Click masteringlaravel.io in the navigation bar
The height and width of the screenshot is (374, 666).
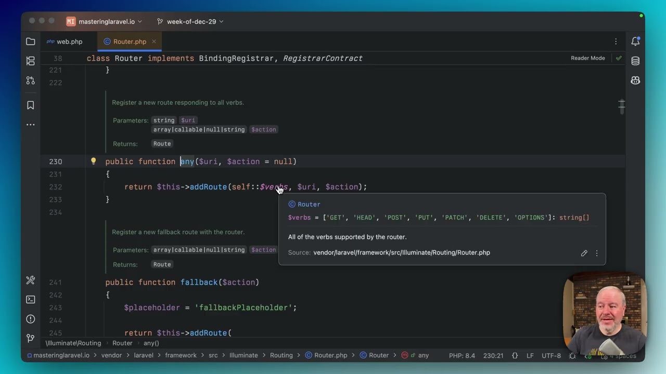tap(58, 356)
